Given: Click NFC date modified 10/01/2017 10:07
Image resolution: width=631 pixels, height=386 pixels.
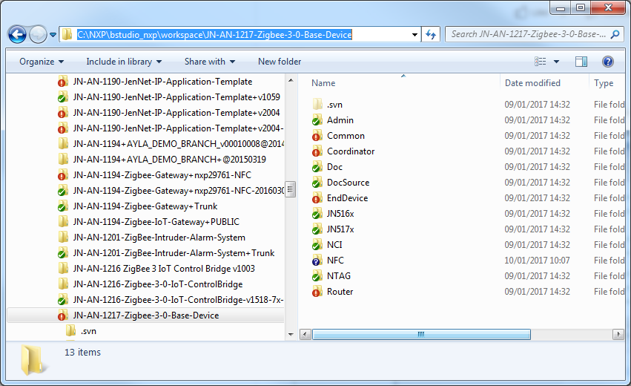Looking at the screenshot, I should pos(538,261).
